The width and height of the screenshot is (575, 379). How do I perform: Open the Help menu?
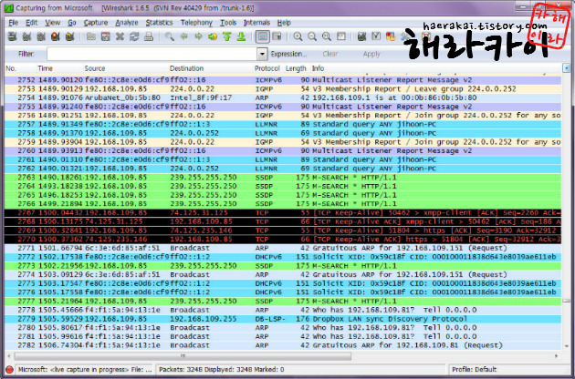coord(284,23)
